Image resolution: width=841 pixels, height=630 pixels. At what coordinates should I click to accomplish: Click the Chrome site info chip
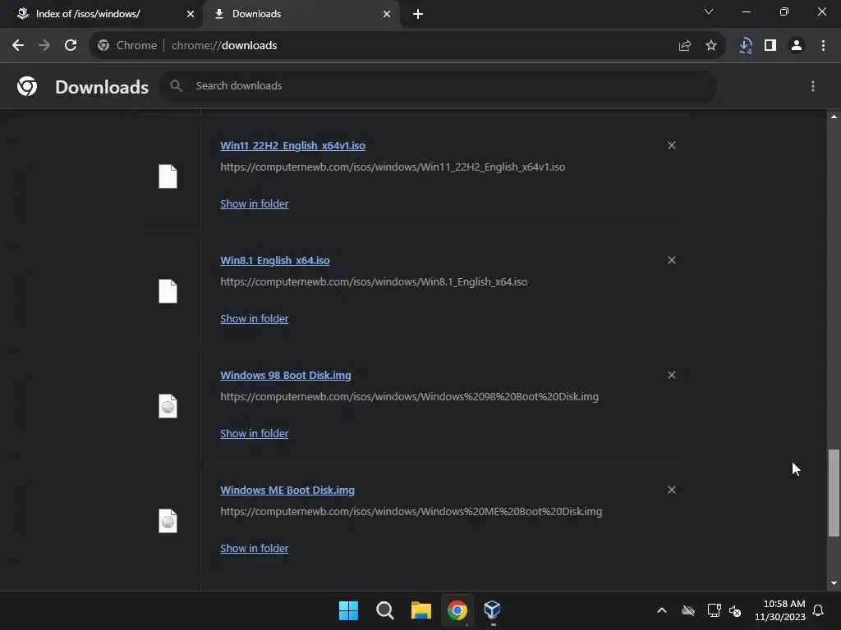127,46
